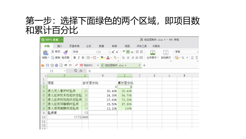The height and width of the screenshot is (139, 246).
Task: Toggle bold formatting
Action: tap(75, 58)
